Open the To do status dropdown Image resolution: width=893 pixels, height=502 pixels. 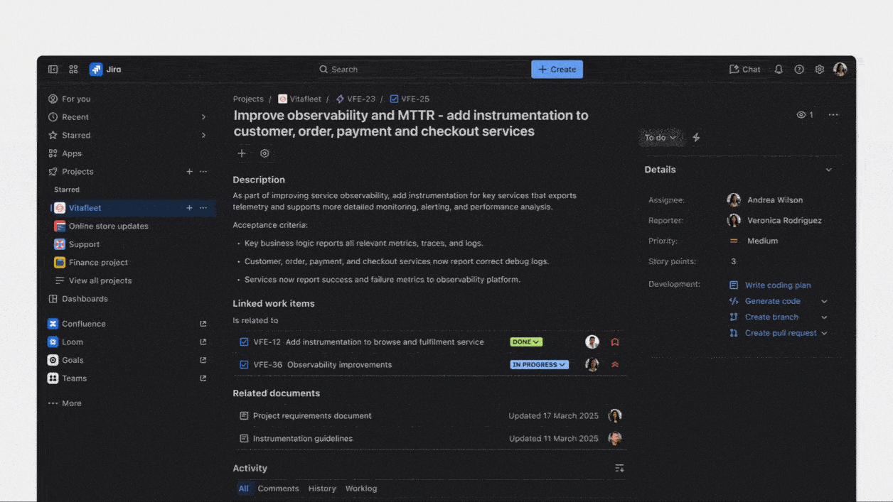click(x=661, y=138)
